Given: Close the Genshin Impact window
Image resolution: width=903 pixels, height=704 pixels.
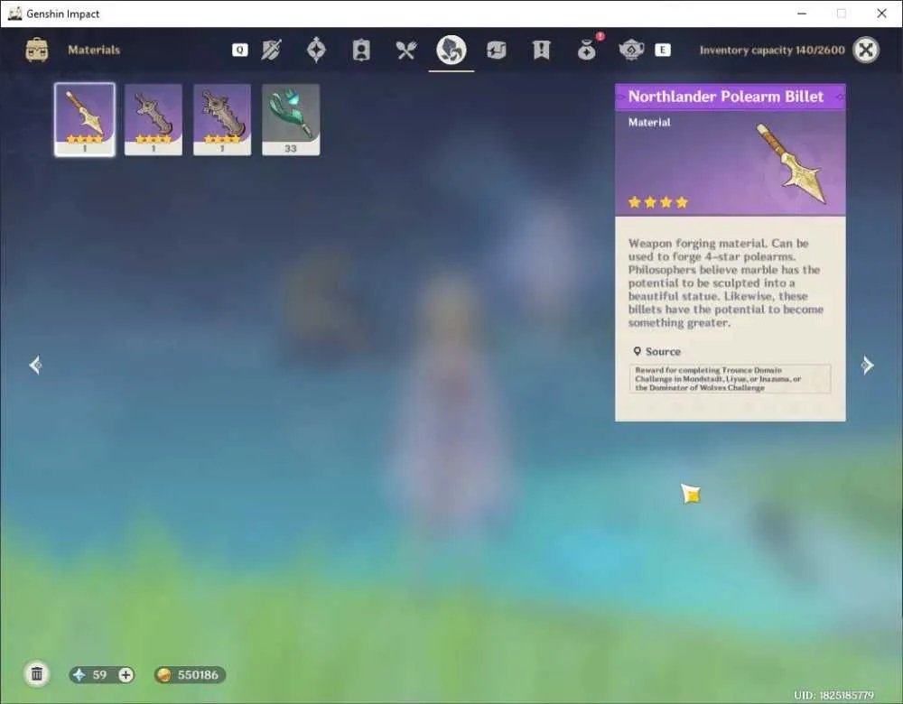Looking at the screenshot, I should click(x=881, y=14).
